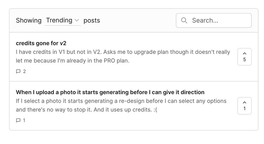The height and width of the screenshot is (144, 264).
Task: Open the 1 comment on photo post
Action: point(24,120)
